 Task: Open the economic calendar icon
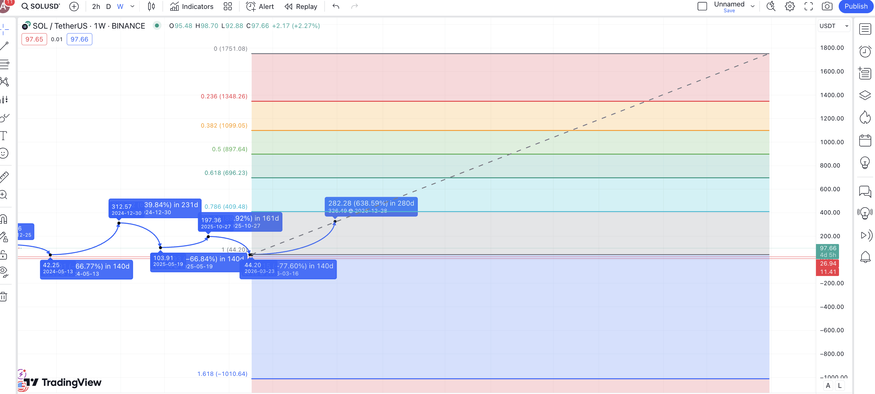(865, 140)
